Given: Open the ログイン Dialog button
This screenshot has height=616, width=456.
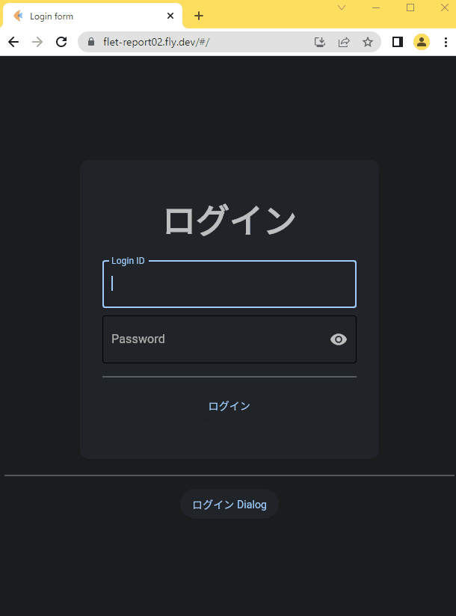Looking at the screenshot, I should pyautogui.click(x=229, y=504).
